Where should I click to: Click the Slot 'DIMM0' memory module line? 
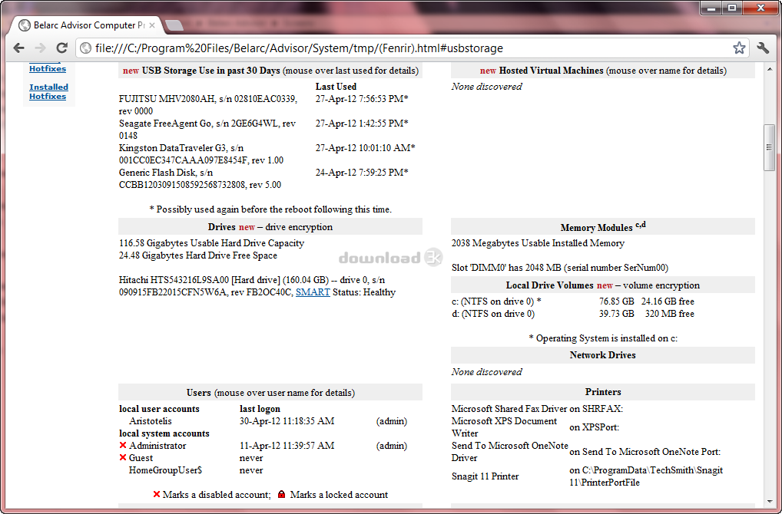click(x=559, y=268)
